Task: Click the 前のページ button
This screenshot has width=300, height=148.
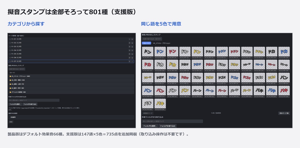Action: click(x=148, y=113)
